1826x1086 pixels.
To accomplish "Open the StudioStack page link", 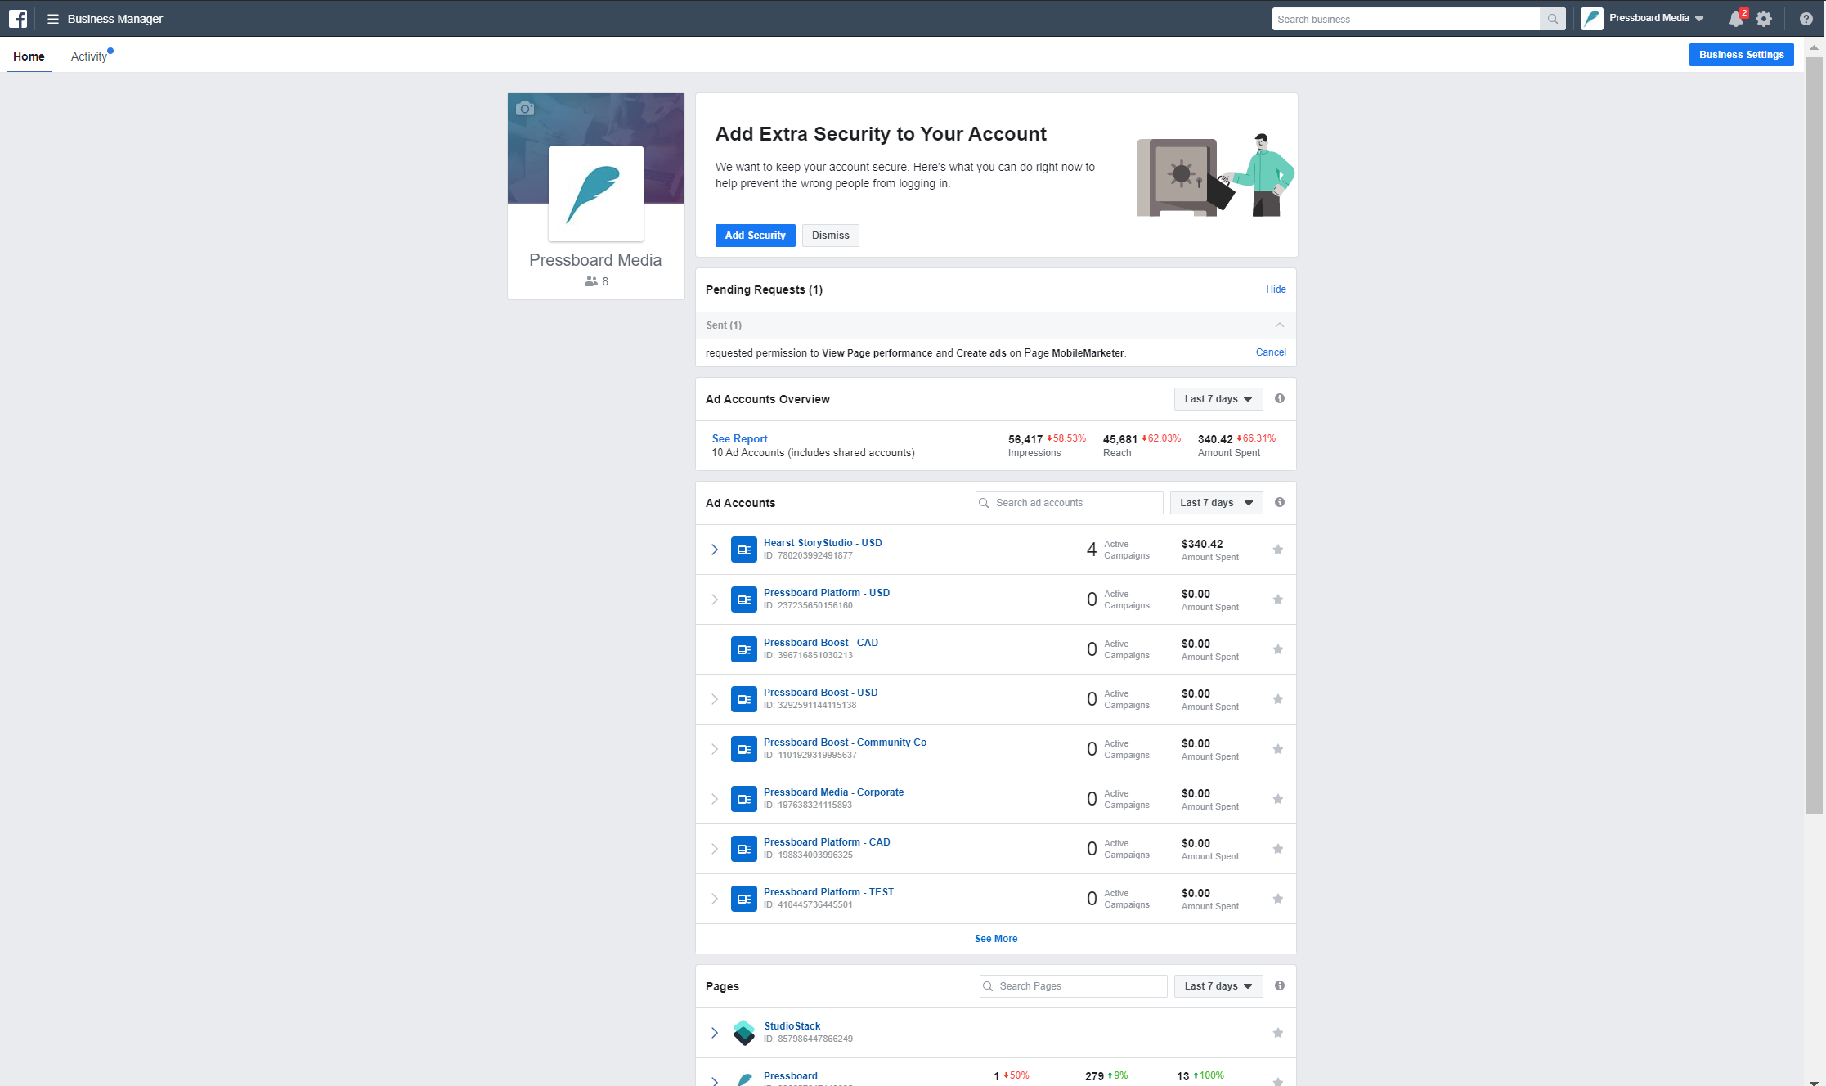I will coord(792,1026).
